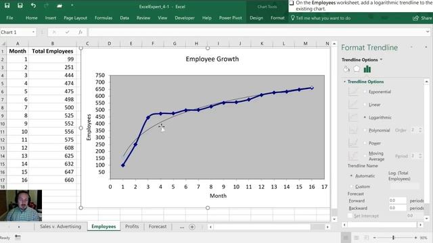Select the Exponential radio button
The height and width of the screenshot is (243, 433).
point(365,92)
